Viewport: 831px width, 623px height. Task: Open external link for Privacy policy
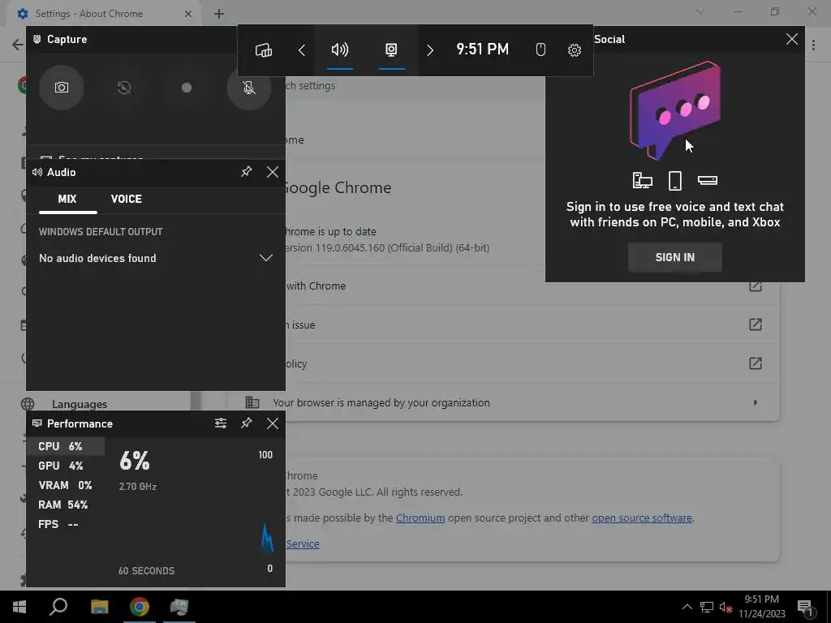pos(756,363)
